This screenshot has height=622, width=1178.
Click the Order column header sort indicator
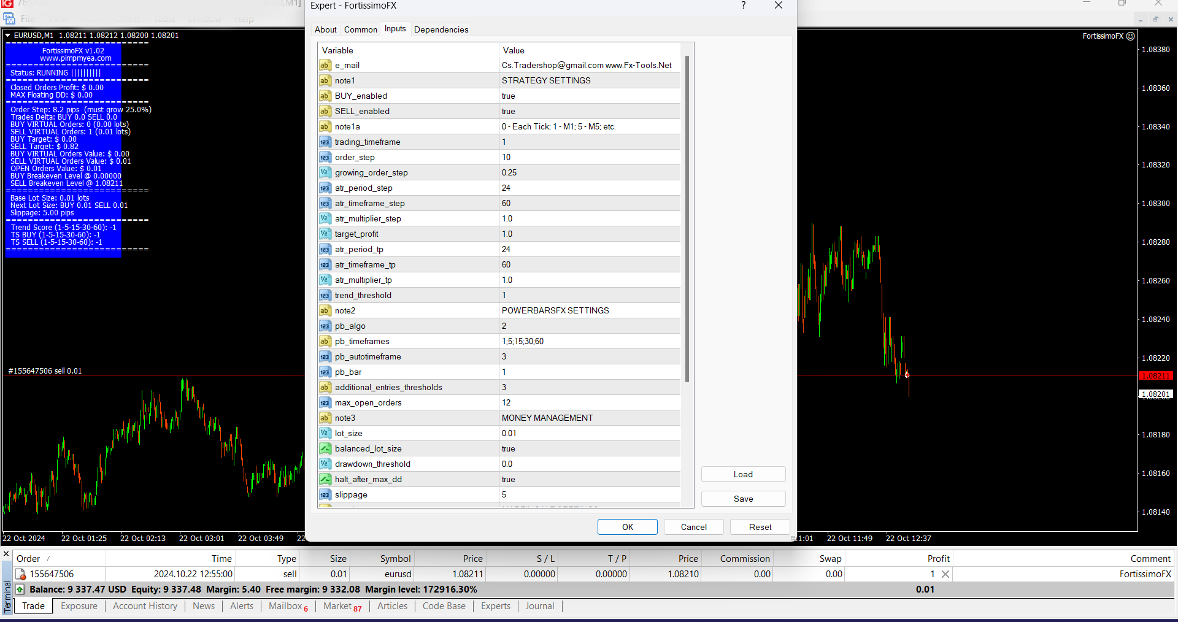click(x=48, y=559)
